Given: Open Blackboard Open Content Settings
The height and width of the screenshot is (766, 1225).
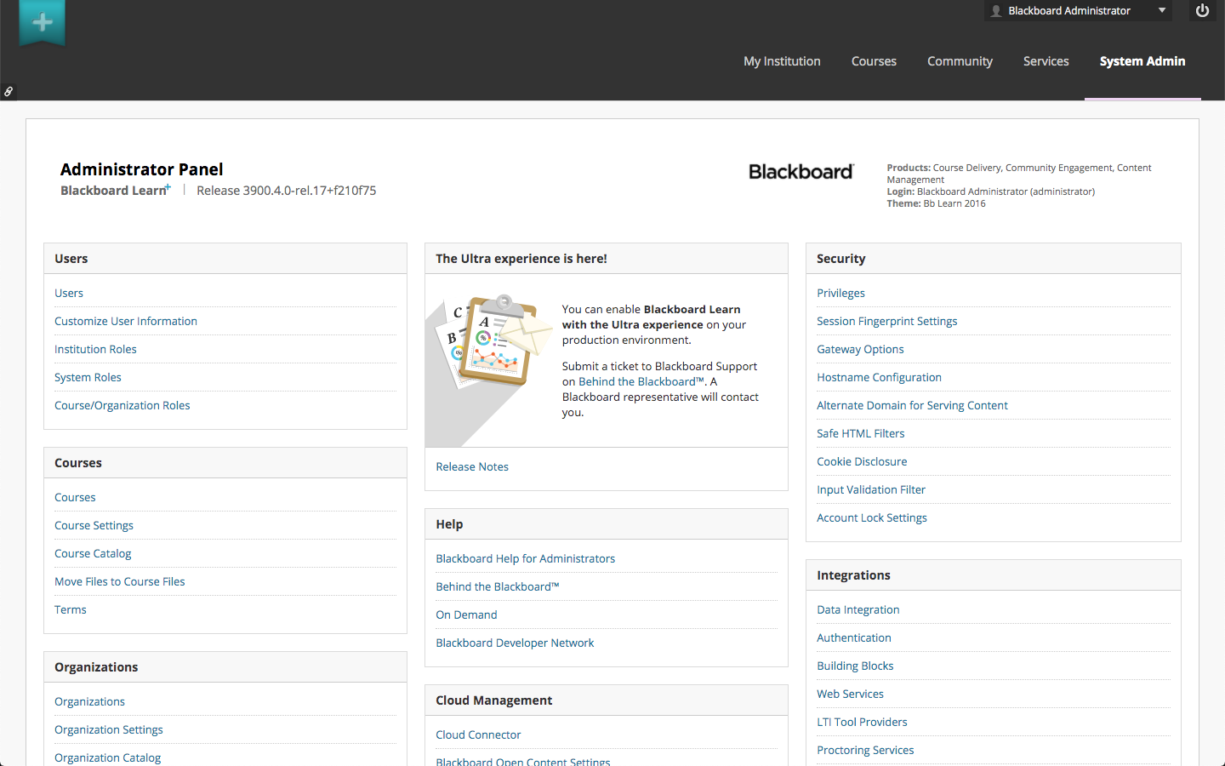Looking at the screenshot, I should tap(523, 762).
